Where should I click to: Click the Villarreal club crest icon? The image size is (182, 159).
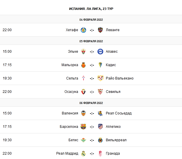(100, 140)
